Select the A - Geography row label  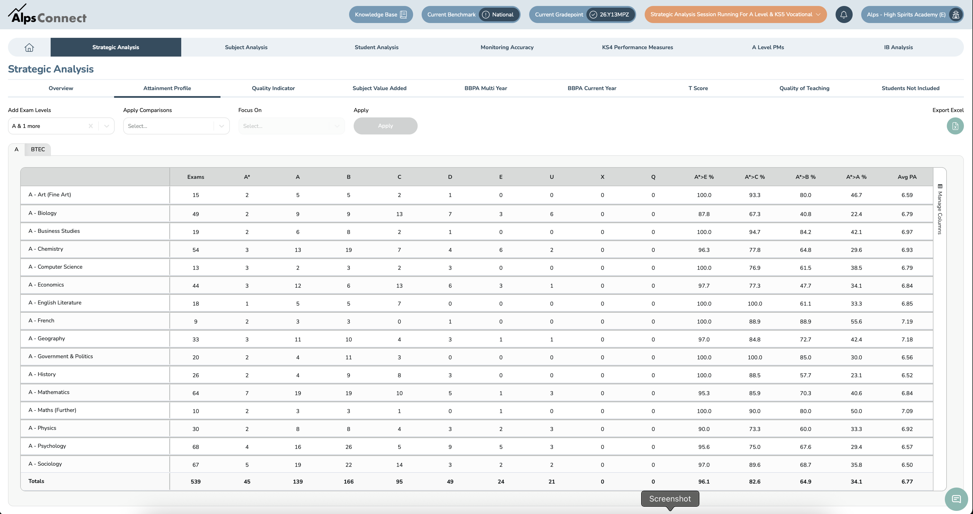click(x=47, y=339)
